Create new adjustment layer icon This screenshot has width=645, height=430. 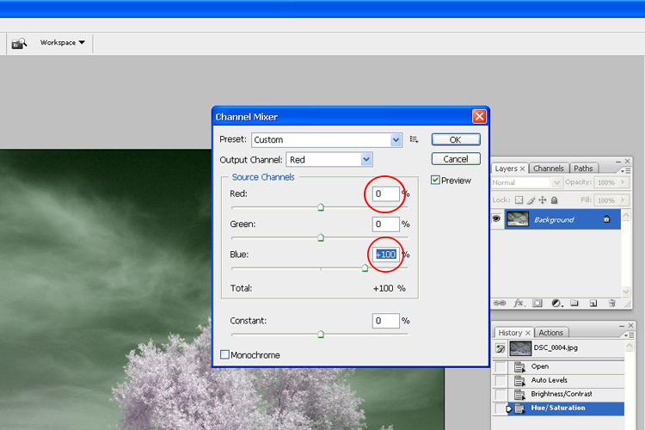tap(556, 303)
